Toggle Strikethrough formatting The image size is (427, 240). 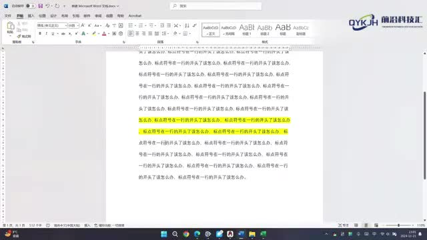63,34
